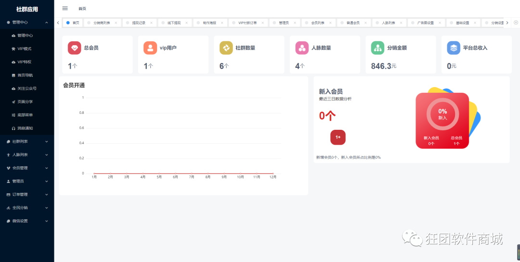
Task: Switch to the 人脉列表 tab in the tab bar
Action: point(389,23)
